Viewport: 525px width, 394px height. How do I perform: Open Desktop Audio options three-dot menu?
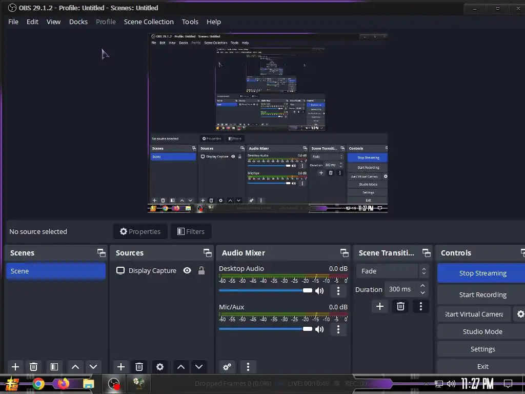pos(338,291)
